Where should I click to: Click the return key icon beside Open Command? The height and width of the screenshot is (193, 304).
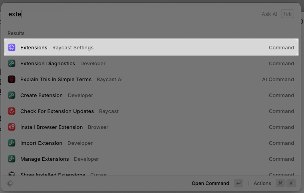[238, 183]
